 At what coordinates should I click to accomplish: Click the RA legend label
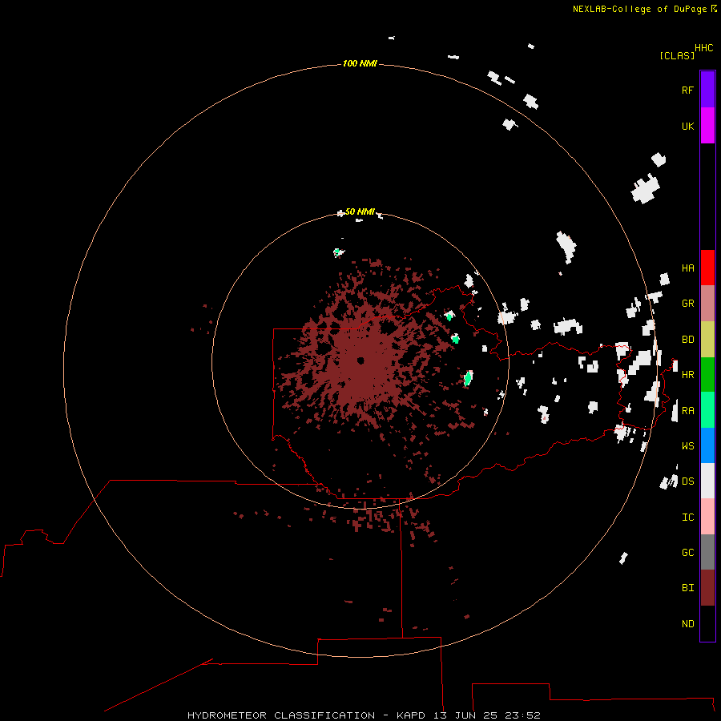pyautogui.click(x=687, y=411)
